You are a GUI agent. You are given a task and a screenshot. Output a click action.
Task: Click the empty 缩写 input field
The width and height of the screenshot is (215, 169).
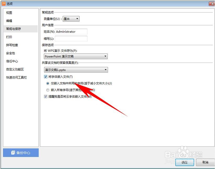pos(71,39)
